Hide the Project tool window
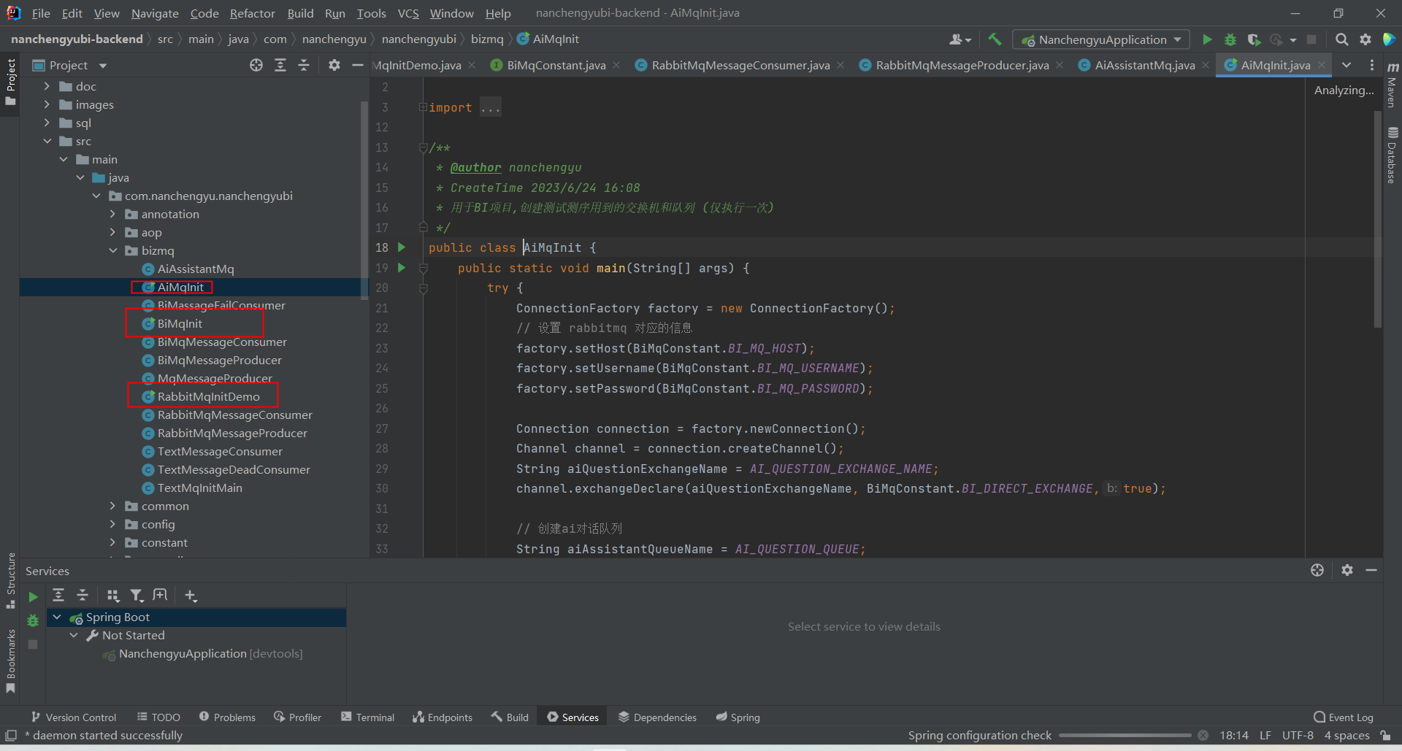1402x751 pixels. coord(357,65)
